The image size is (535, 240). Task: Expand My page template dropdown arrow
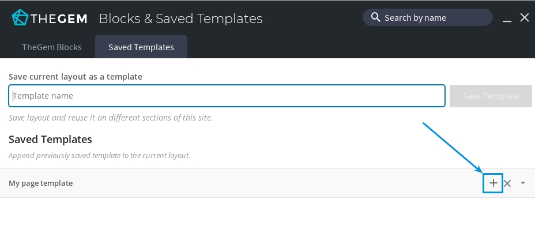click(x=522, y=183)
